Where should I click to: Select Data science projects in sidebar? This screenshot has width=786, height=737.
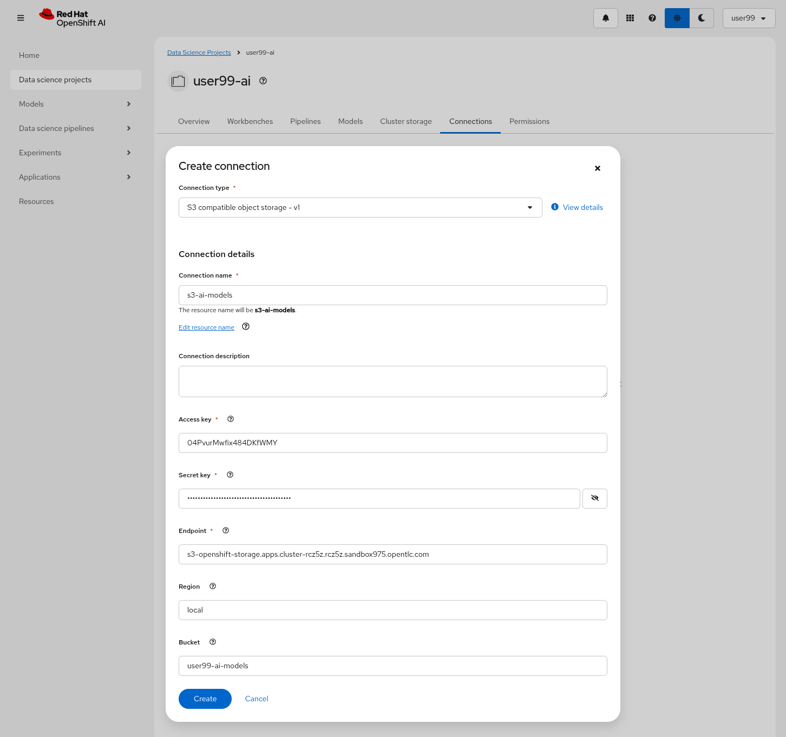(x=76, y=80)
